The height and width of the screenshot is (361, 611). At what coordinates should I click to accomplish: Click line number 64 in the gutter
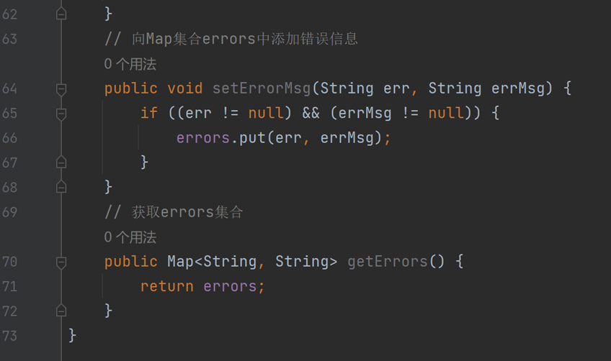pyautogui.click(x=10, y=88)
